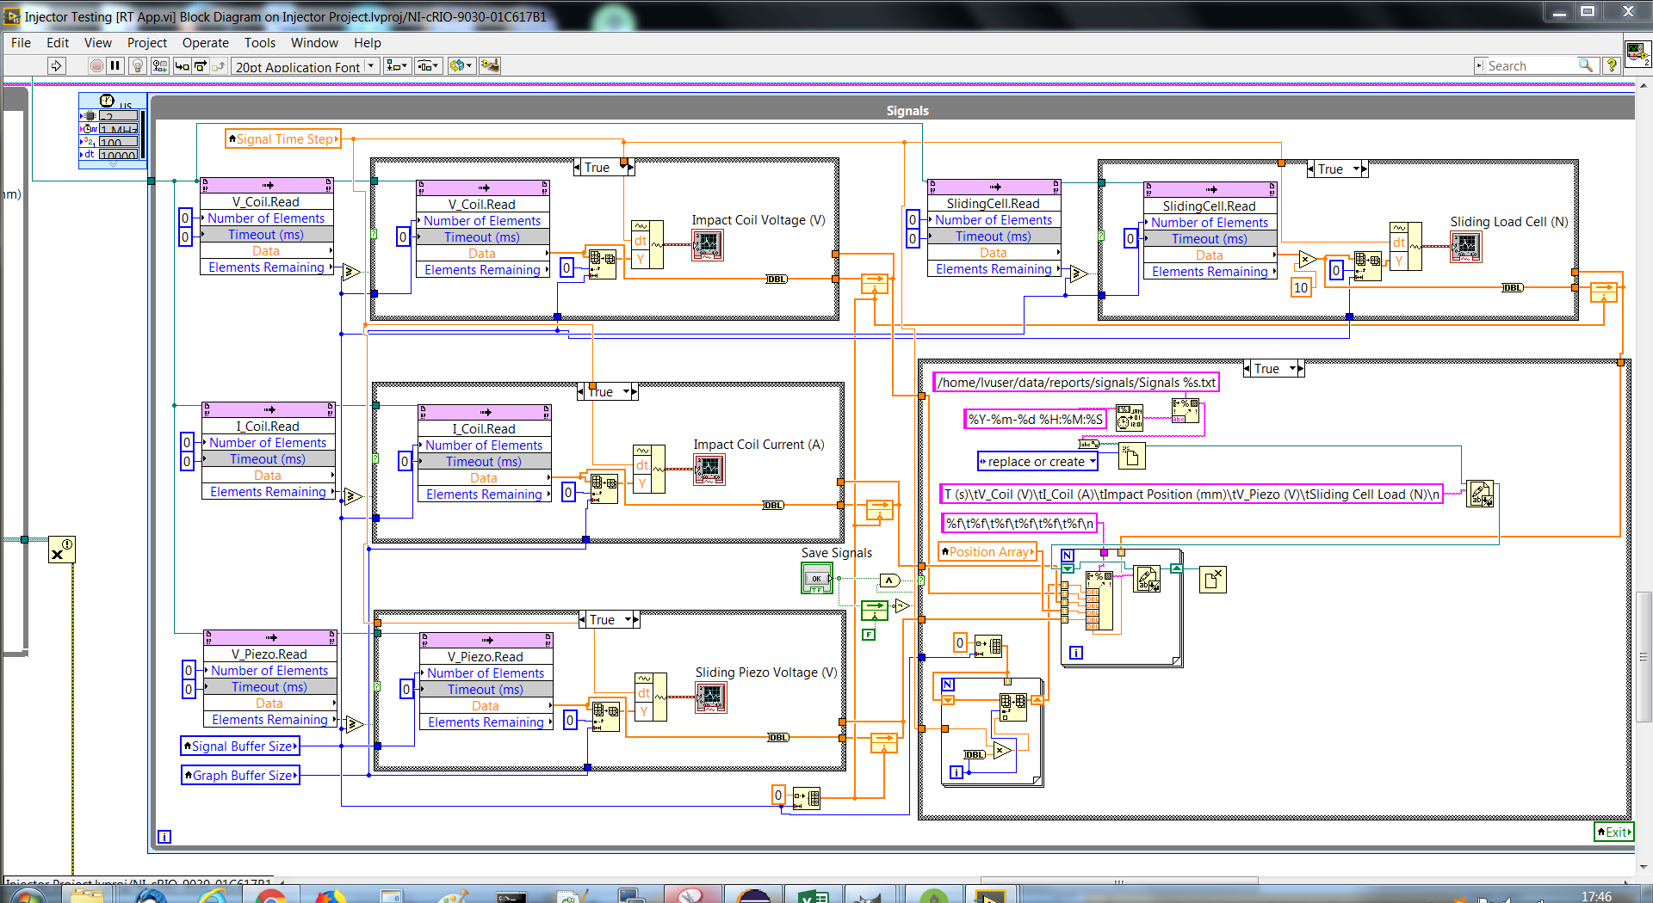Open the Project menu
This screenshot has height=903, width=1653.
tap(147, 42)
